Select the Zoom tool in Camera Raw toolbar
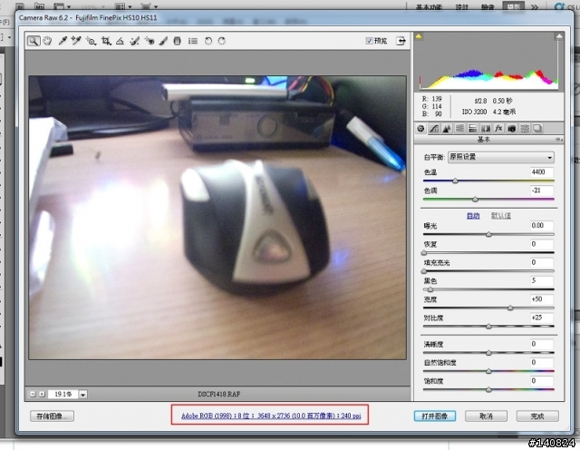Image resolution: width=580 pixels, height=450 pixels. (x=34, y=41)
